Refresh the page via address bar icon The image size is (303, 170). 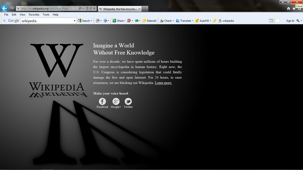[90, 8]
